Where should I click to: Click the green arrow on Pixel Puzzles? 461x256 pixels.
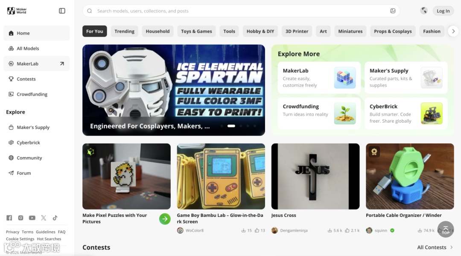click(165, 219)
